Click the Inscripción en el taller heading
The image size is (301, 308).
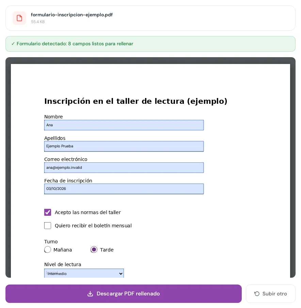point(136,101)
